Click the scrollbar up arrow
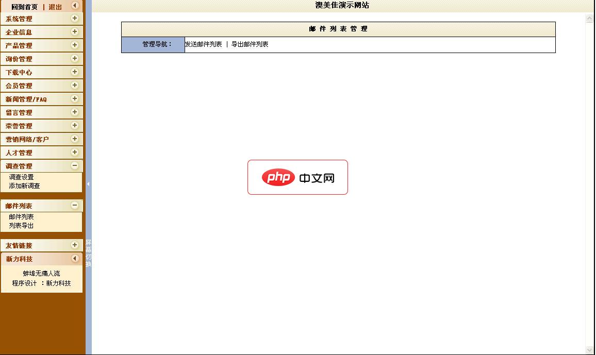This screenshot has height=355, width=596. 590,18
